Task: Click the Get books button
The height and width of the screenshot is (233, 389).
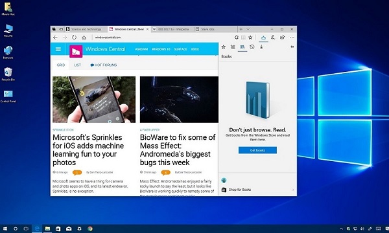Action: coord(257,150)
